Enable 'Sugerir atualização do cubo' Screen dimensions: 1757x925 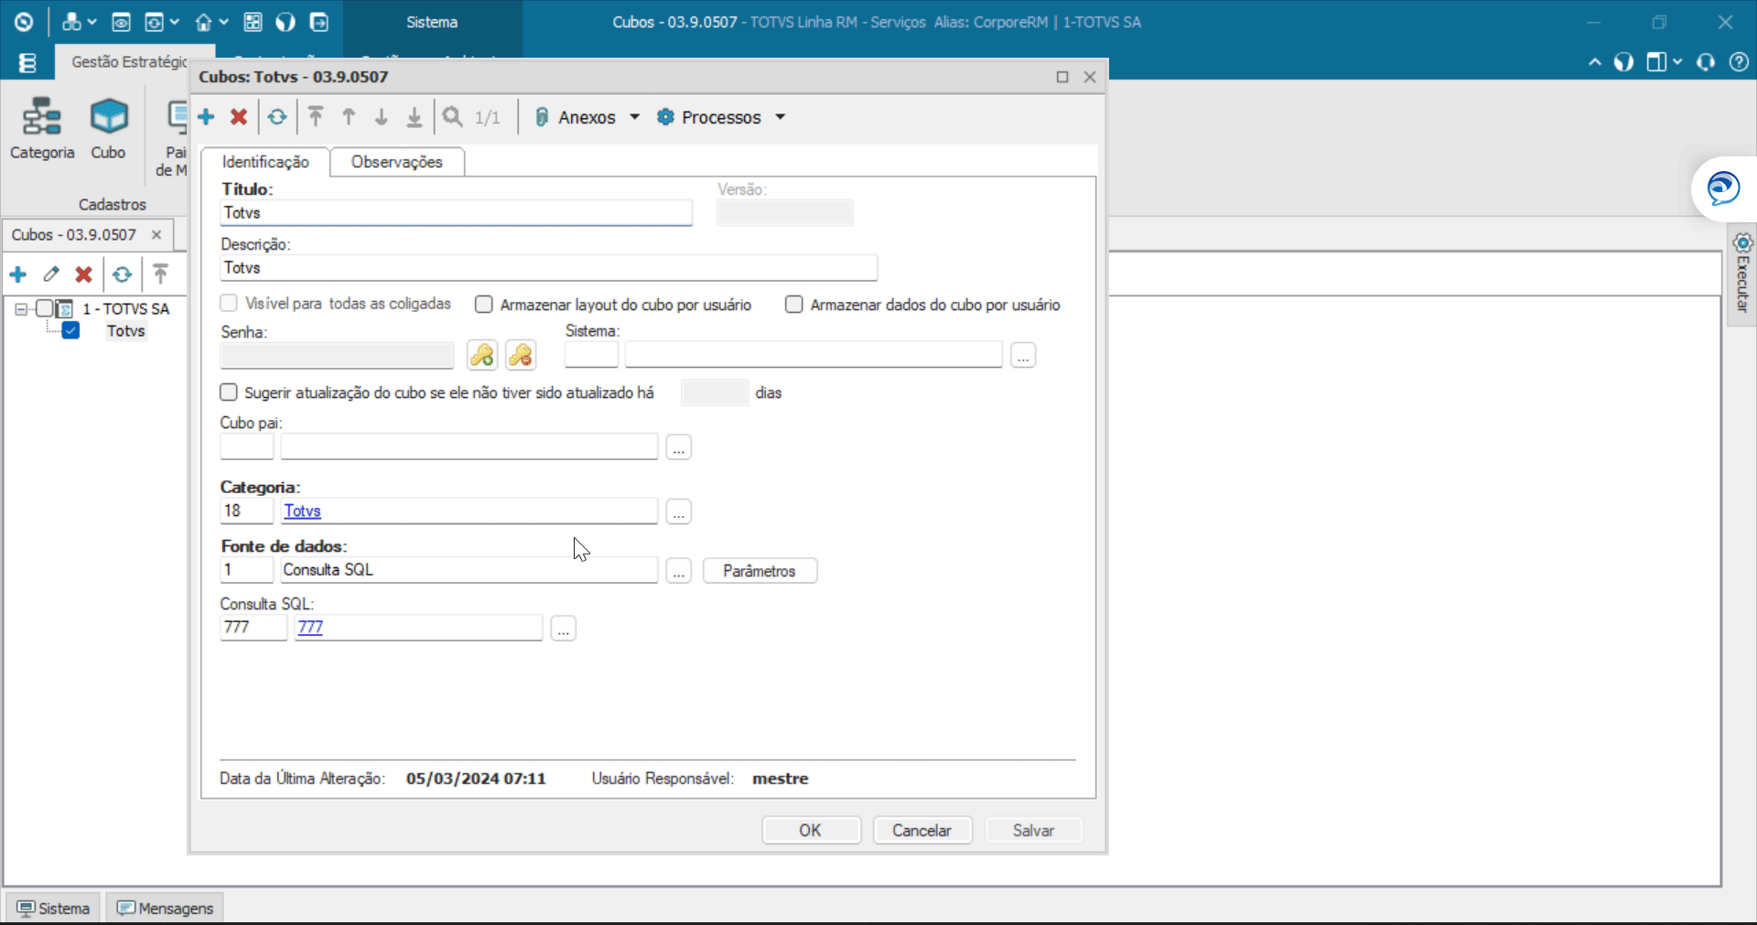click(229, 392)
